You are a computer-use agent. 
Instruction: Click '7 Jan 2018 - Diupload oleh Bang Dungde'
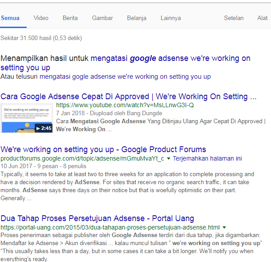[x=109, y=113]
